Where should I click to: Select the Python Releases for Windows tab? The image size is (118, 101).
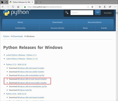pos(22,2)
